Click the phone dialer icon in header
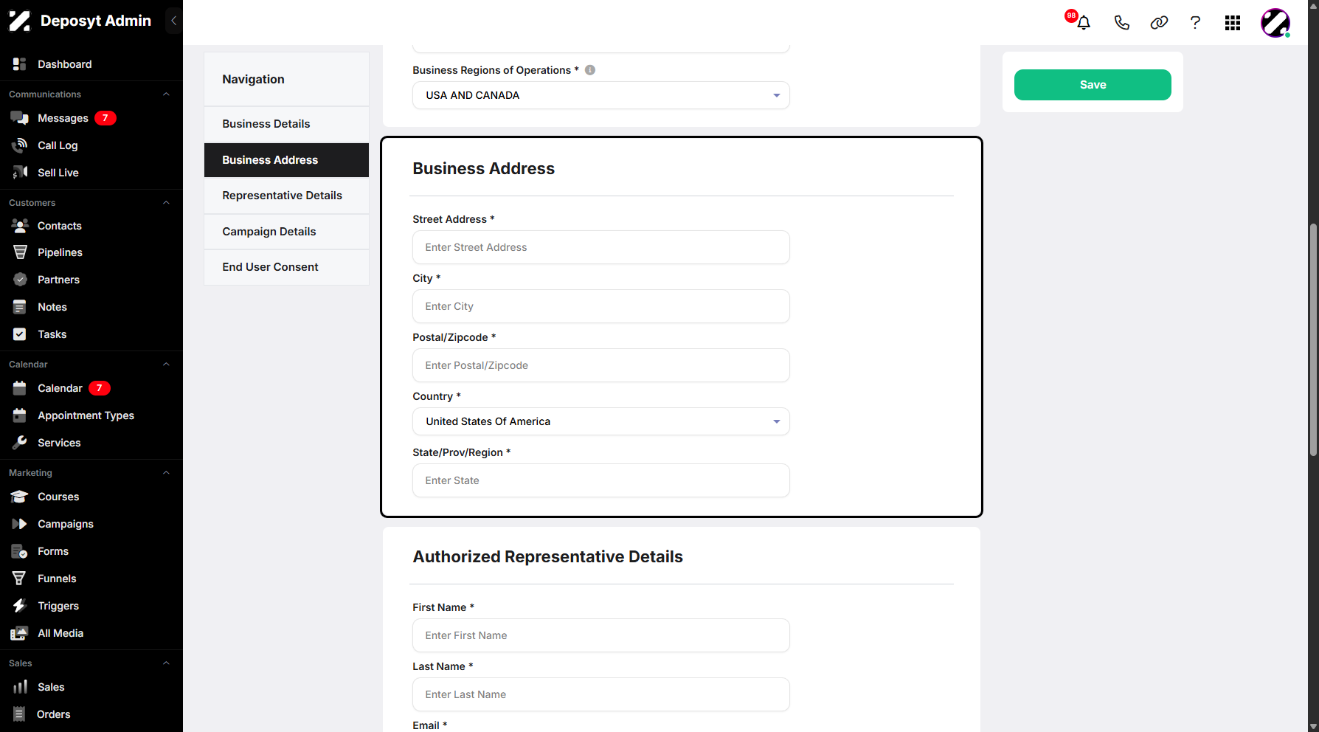The width and height of the screenshot is (1319, 732). (x=1121, y=22)
